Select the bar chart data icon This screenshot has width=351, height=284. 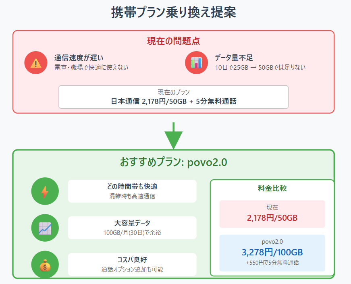click(x=196, y=62)
